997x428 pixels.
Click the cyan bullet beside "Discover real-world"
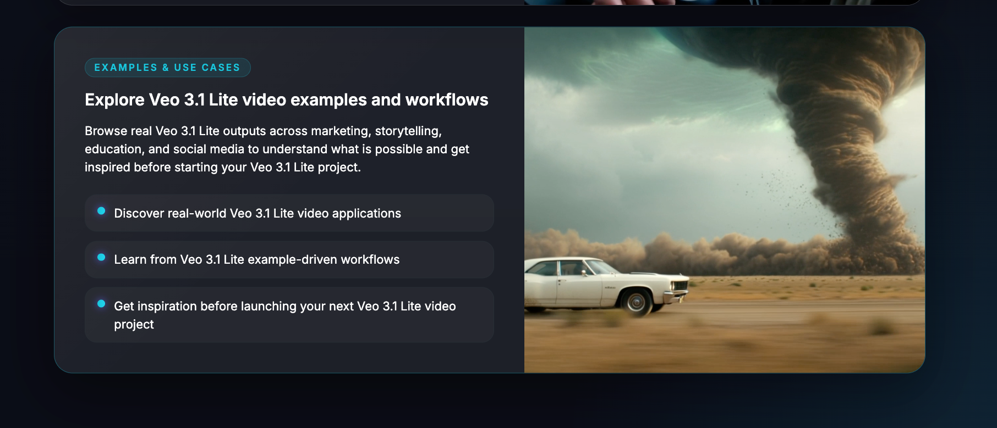101,211
